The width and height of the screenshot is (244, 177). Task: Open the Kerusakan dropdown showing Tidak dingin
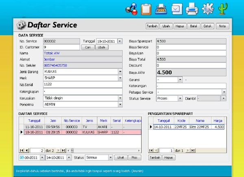[x=120, y=98]
